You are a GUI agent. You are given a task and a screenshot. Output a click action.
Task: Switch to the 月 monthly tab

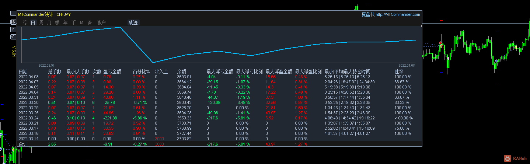(49, 22)
